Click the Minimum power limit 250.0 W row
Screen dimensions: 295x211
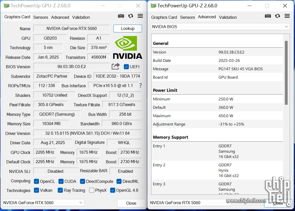217,99
